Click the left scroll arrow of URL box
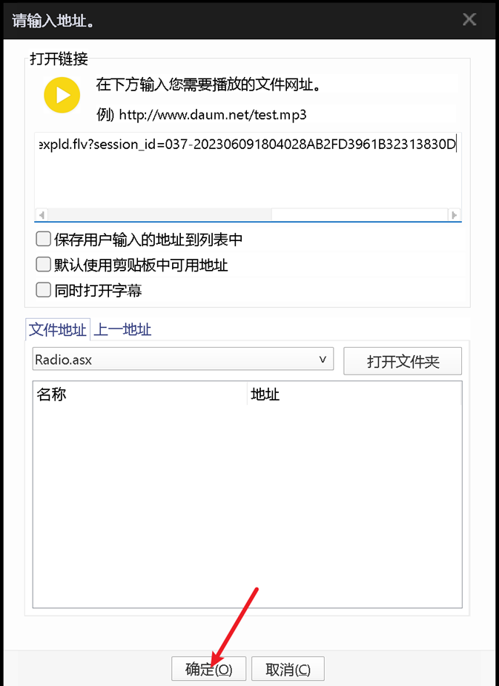Screen dimensions: 499x686 tap(42, 215)
